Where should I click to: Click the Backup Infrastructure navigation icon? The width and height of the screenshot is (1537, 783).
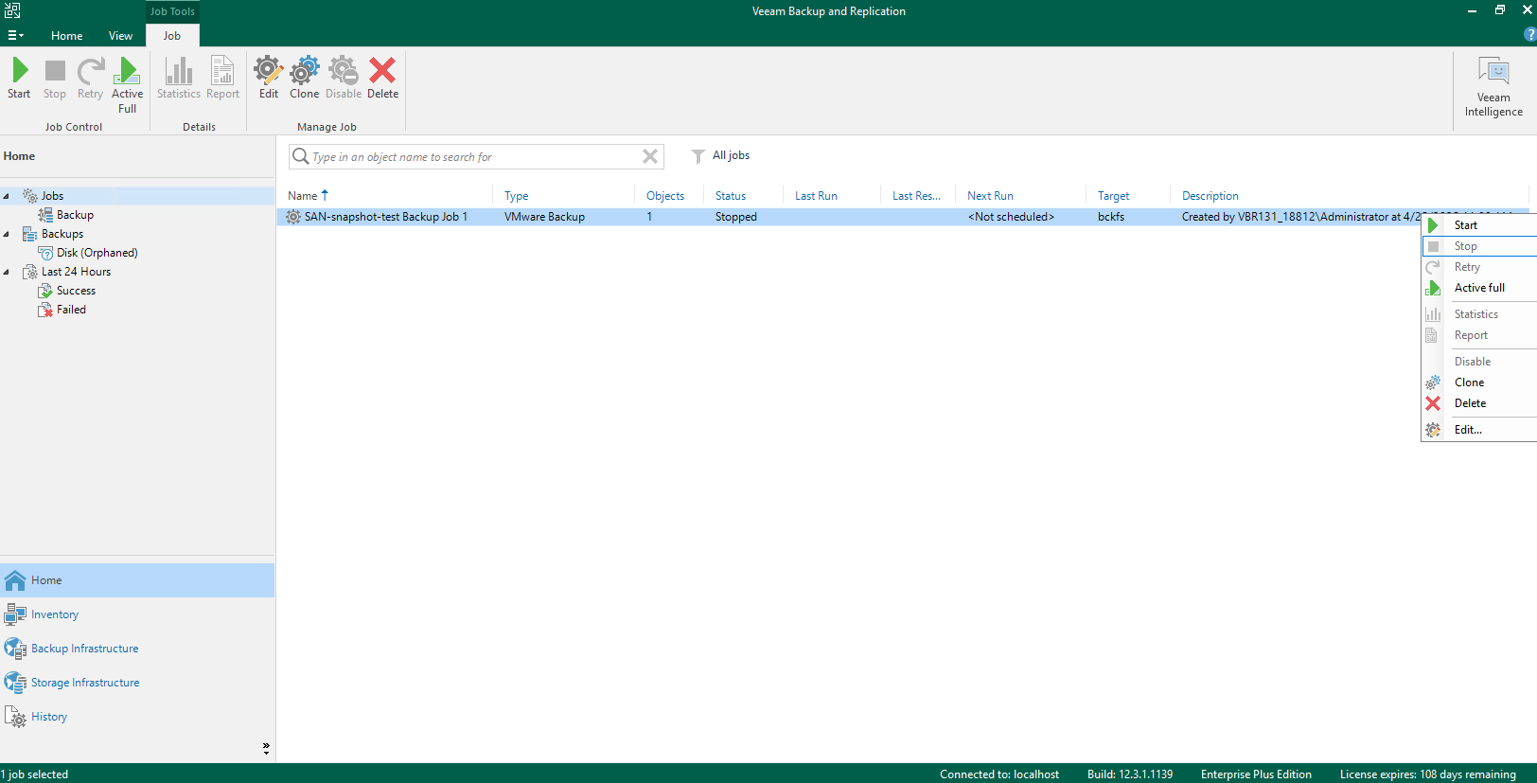pos(15,649)
